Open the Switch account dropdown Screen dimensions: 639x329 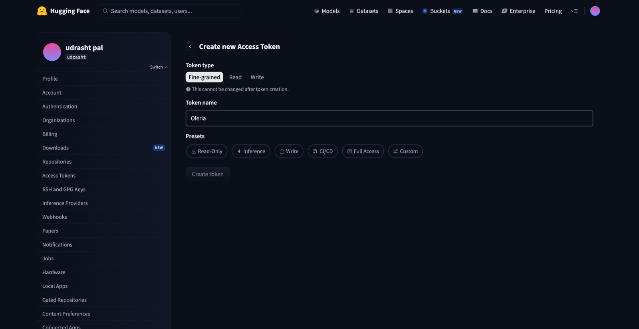coord(159,67)
